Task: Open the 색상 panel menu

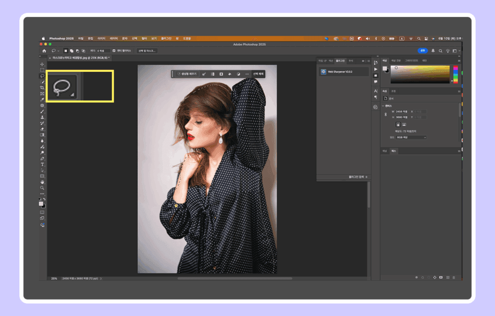Action: point(459,61)
